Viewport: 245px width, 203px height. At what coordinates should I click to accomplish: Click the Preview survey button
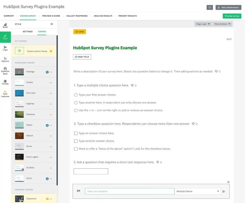[232, 16]
